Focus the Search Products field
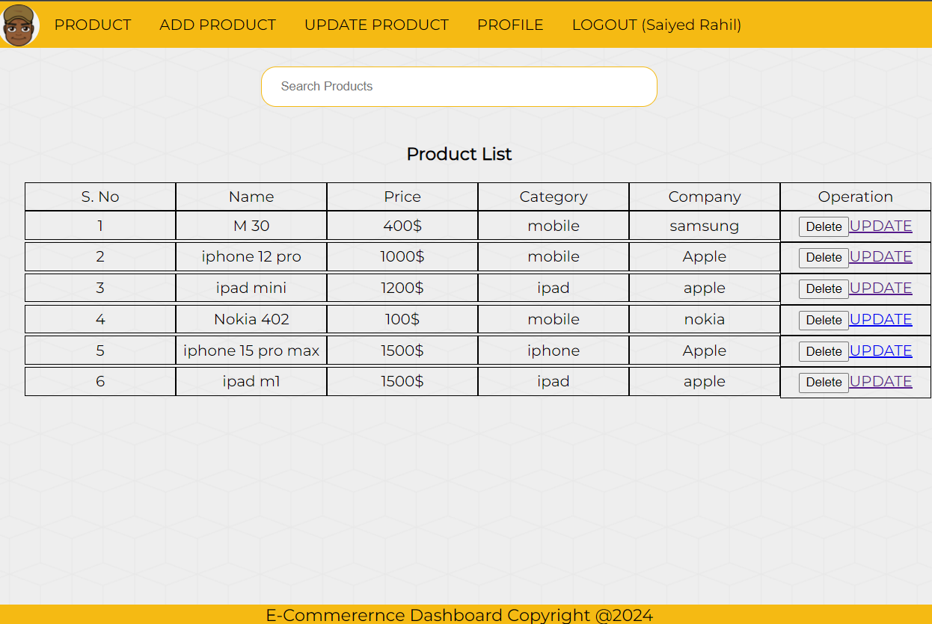The image size is (932, 624). 459,87
